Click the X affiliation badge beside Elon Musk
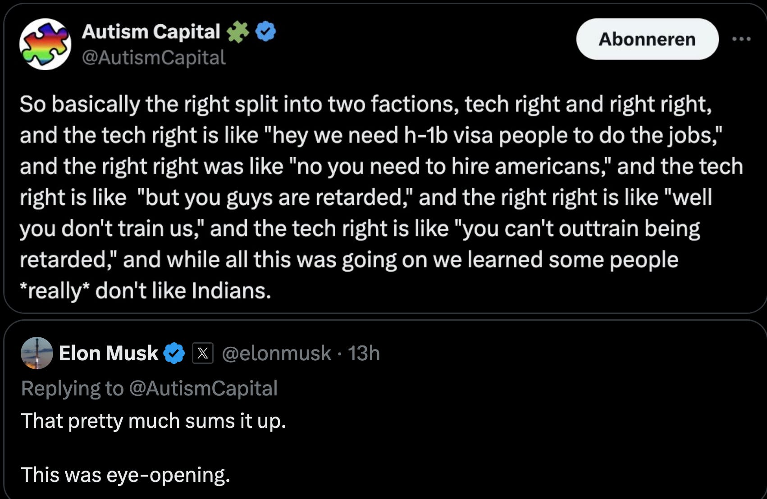The height and width of the screenshot is (499, 767). click(x=203, y=353)
